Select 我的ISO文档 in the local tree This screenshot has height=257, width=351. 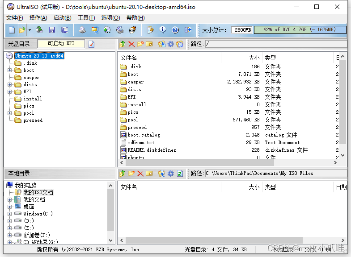tap(38, 192)
